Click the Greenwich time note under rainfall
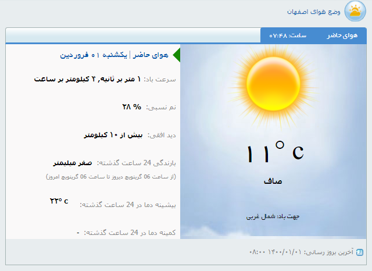Screen dimensions: 372x271 (x=110, y=176)
